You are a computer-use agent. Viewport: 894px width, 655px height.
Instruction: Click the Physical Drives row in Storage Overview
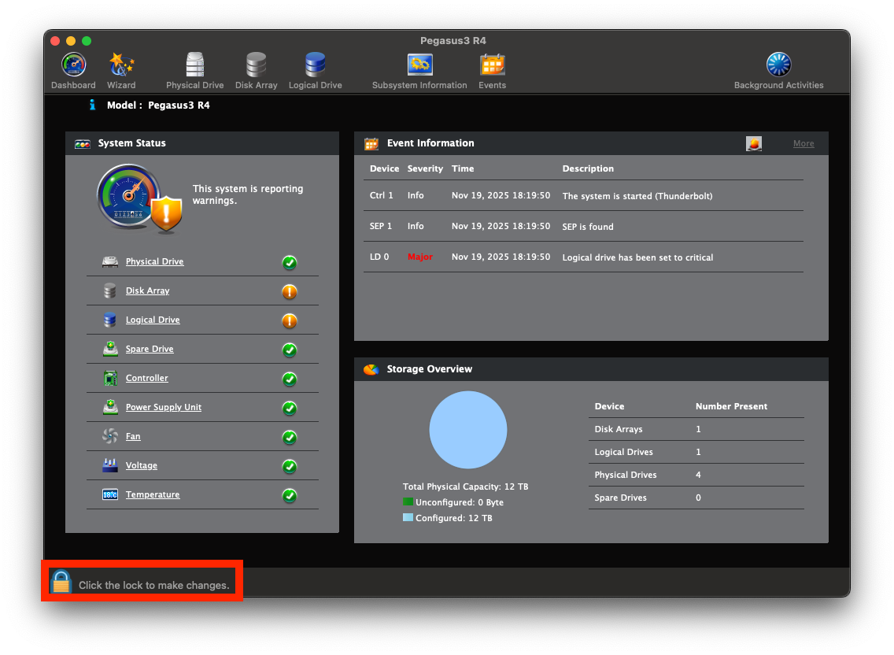pos(696,475)
